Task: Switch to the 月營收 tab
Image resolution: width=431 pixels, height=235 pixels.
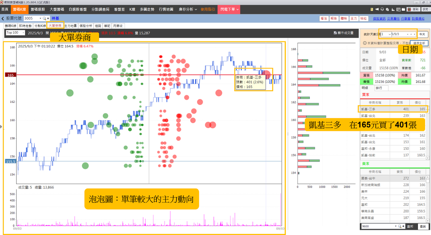Action: coord(118,25)
